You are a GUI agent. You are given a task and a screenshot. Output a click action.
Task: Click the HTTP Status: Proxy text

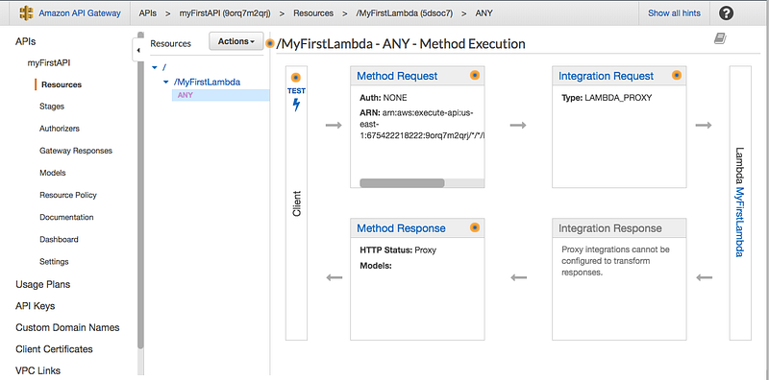[x=398, y=249]
